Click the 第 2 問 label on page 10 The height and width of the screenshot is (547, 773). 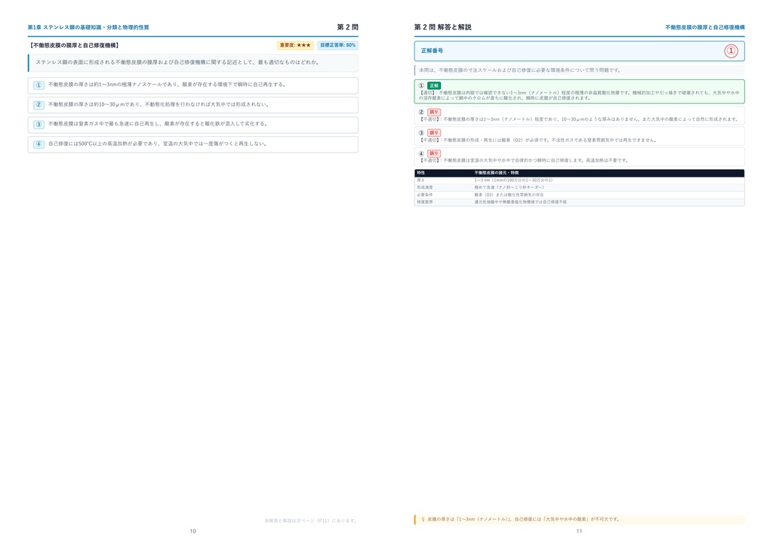(x=347, y=27)
